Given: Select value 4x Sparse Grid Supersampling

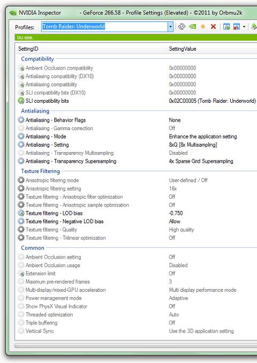Looking at the screenshot, I should (201, 161).
